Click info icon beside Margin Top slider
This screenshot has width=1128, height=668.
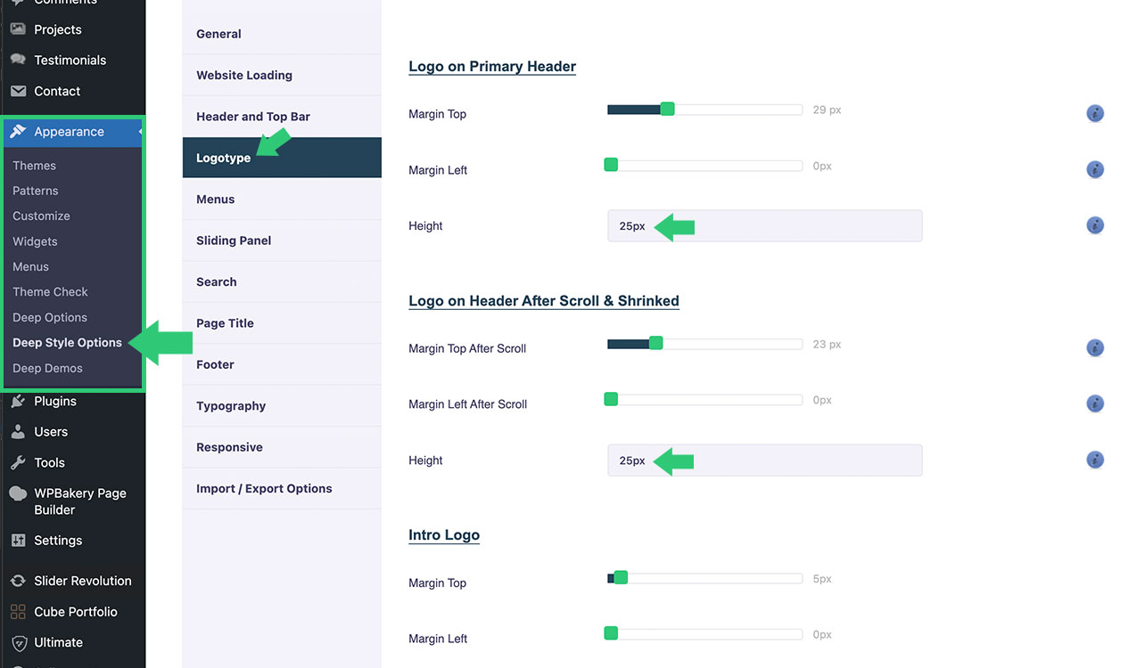tap(1095, 113)
